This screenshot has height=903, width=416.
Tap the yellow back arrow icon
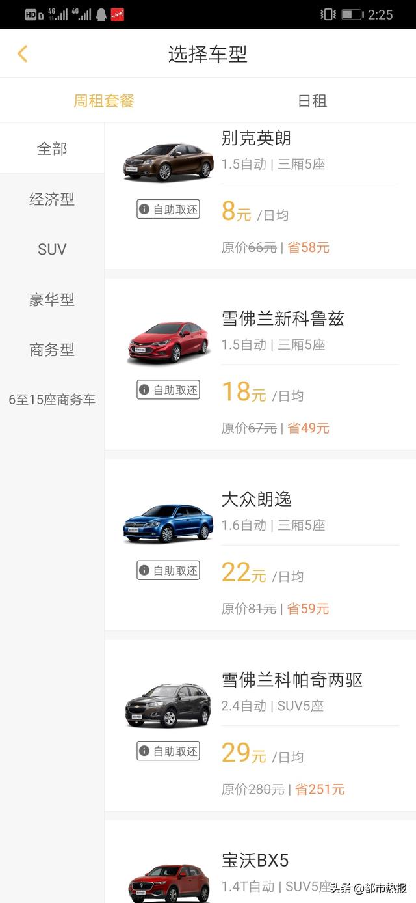tap(22, 53)
